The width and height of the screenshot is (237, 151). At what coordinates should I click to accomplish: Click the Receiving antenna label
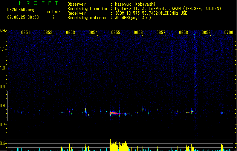pos(87,18)
